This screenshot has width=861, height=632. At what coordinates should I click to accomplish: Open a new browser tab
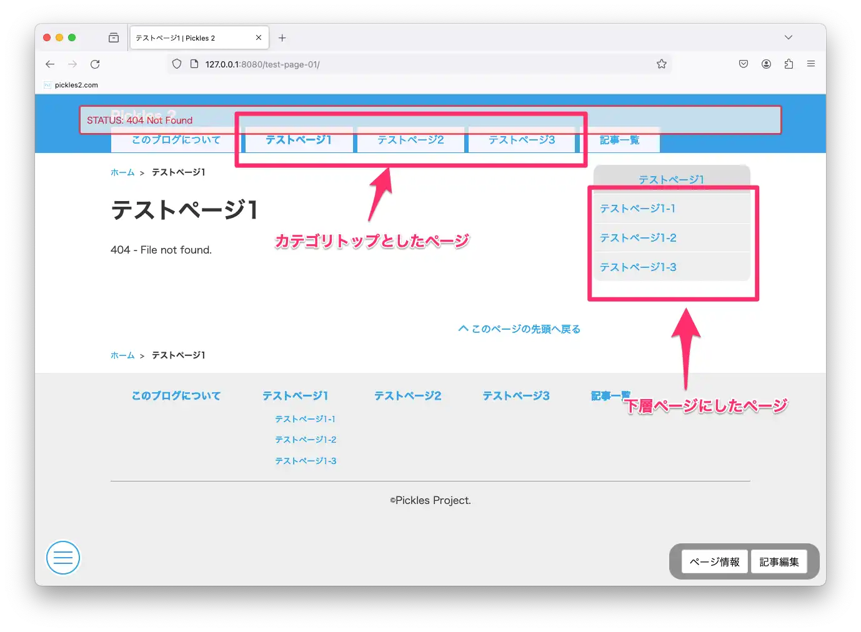click(x=282, y=38)
